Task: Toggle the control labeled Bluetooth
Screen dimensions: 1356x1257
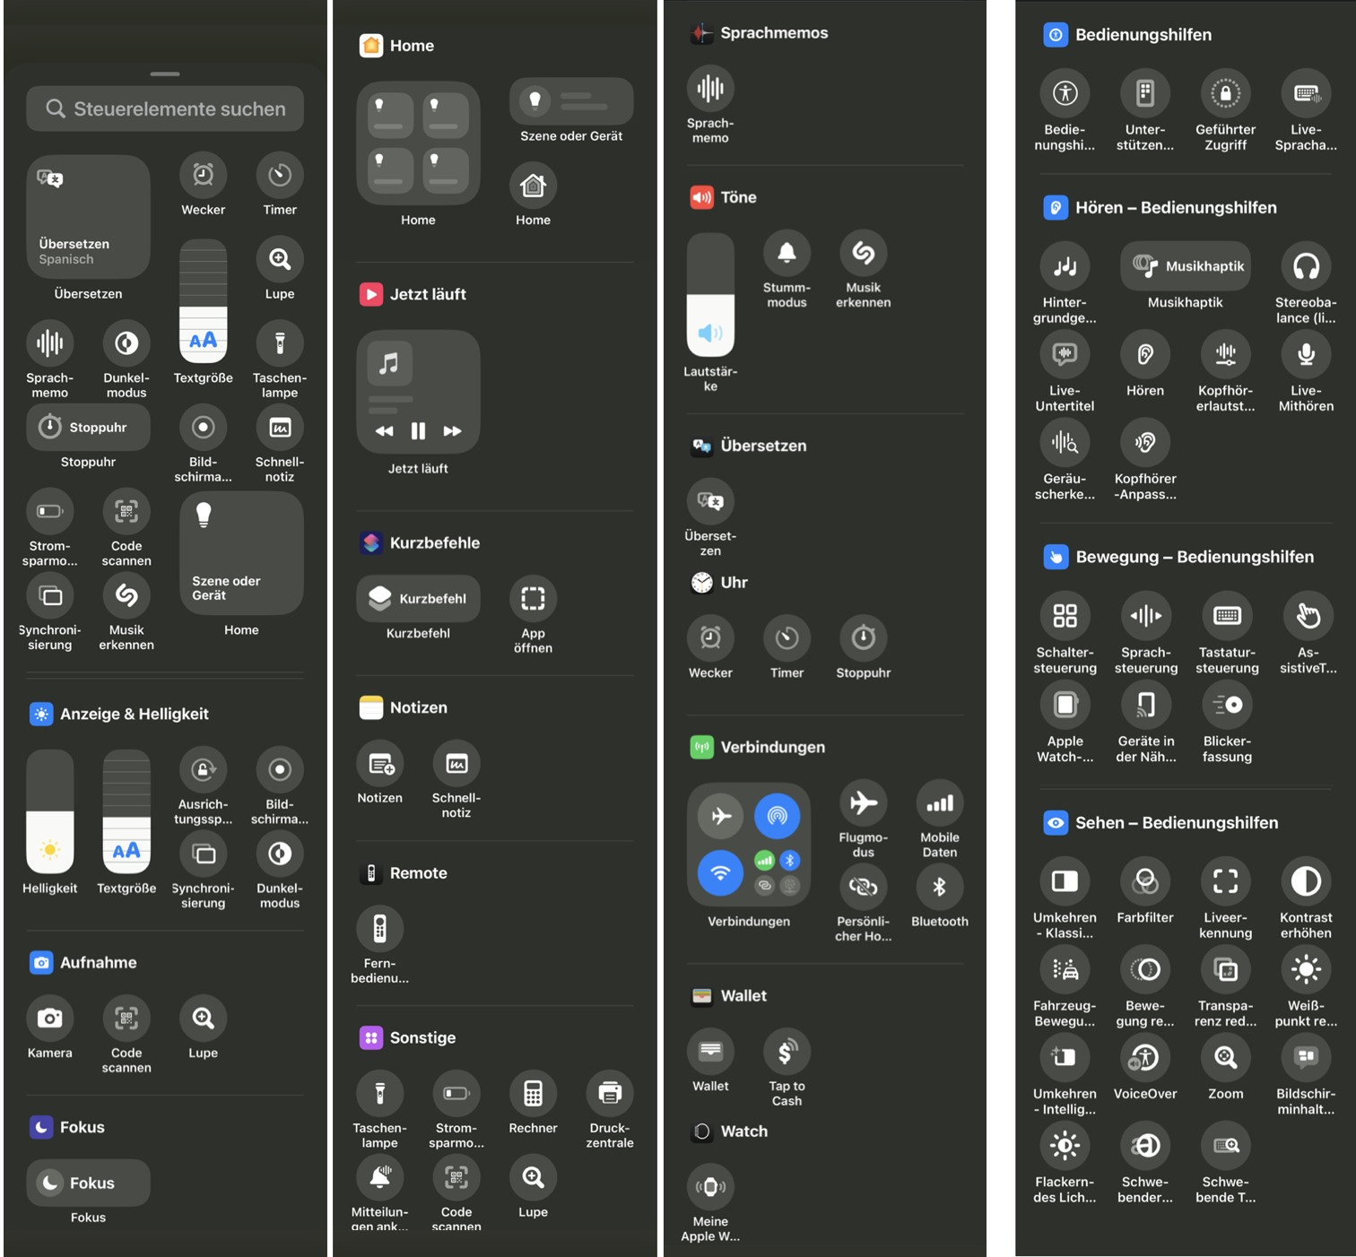Action: pos(939,887)
